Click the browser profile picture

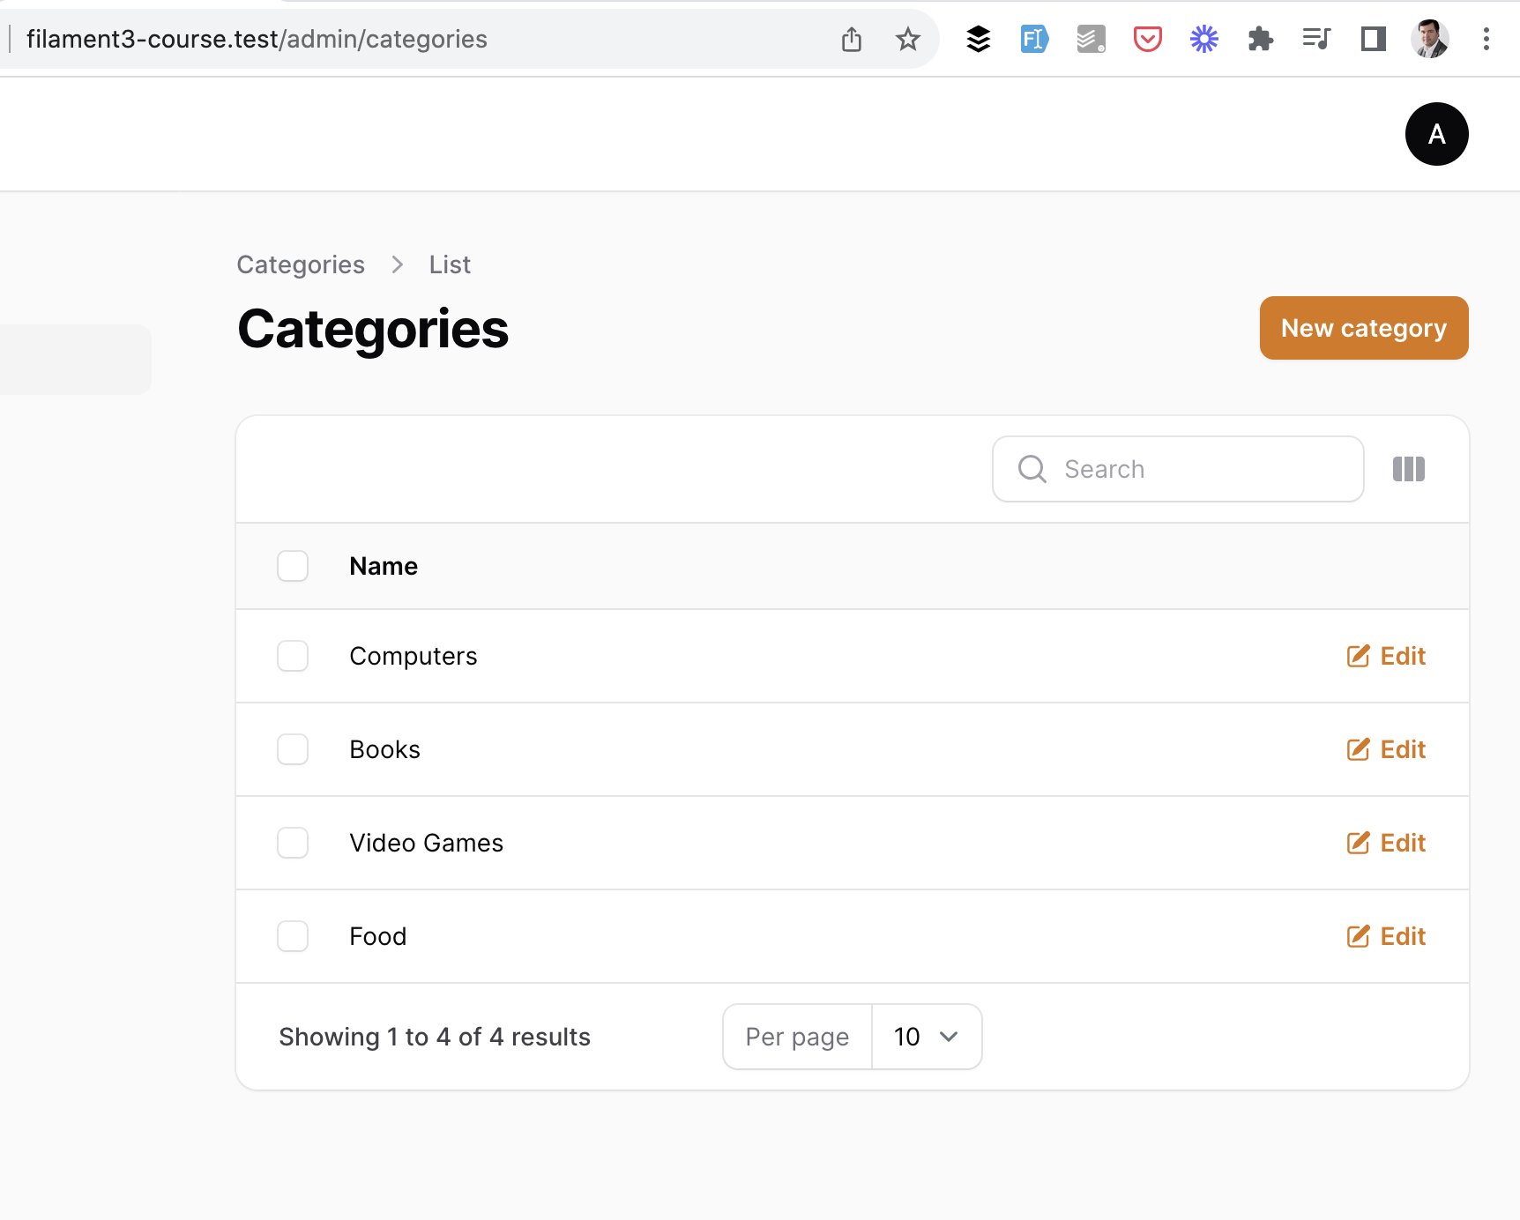pos(1429,39)
